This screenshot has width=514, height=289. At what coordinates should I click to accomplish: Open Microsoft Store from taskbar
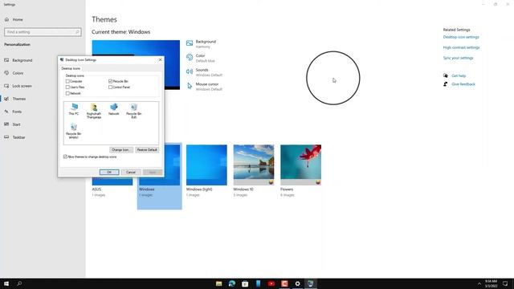(x=245, y=283)
